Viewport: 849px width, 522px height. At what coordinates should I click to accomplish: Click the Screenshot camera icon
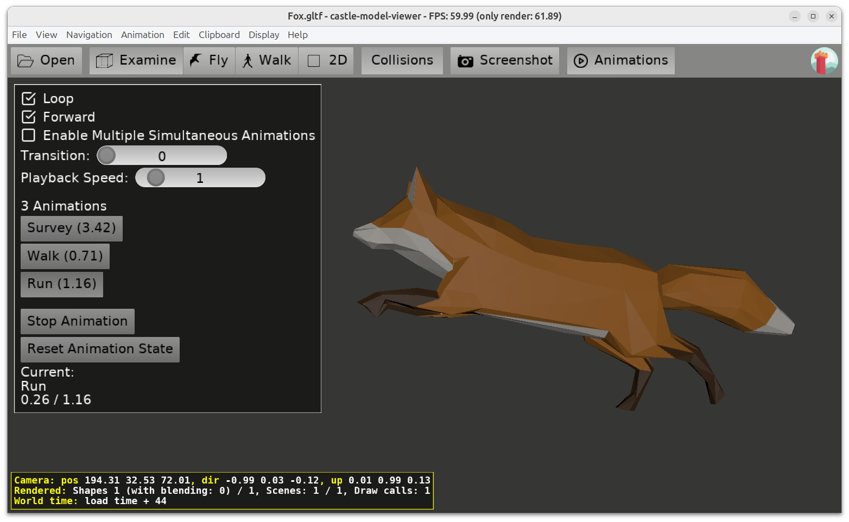(x=465, y=61)
